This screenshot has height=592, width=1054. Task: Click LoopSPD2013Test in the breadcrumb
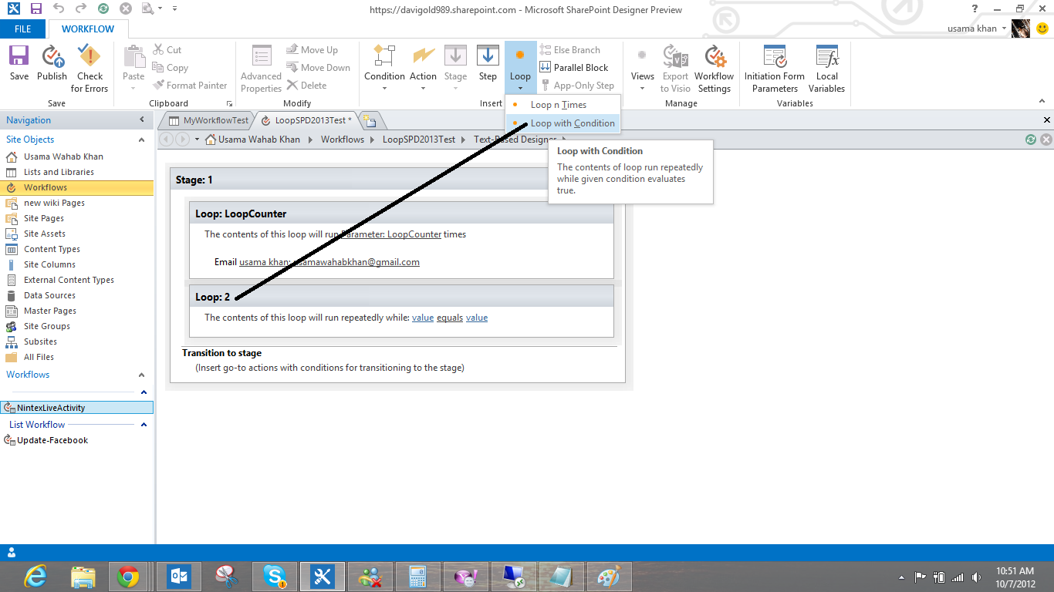[x=419, y=140]
